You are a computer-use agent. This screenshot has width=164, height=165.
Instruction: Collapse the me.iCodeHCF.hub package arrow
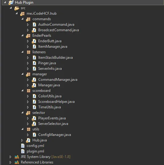click(x=17, y=13)
